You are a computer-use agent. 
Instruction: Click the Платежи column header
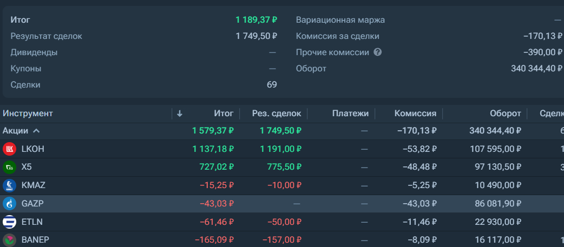tap(350, 114)
